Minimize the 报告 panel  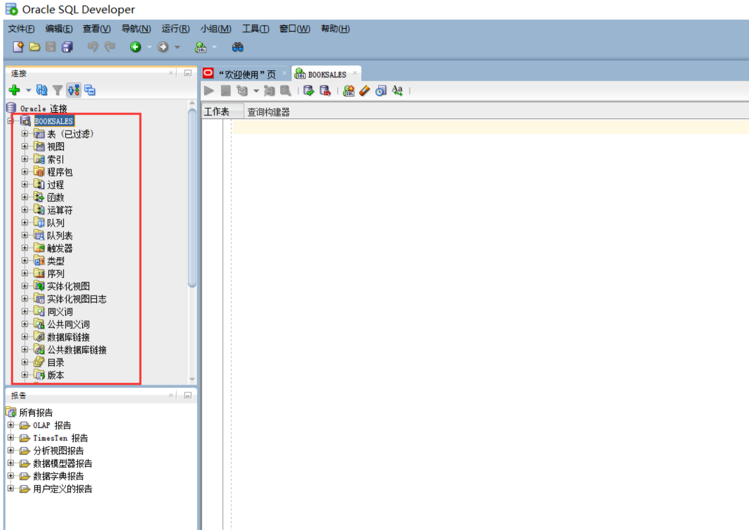[x=188, y=395]
